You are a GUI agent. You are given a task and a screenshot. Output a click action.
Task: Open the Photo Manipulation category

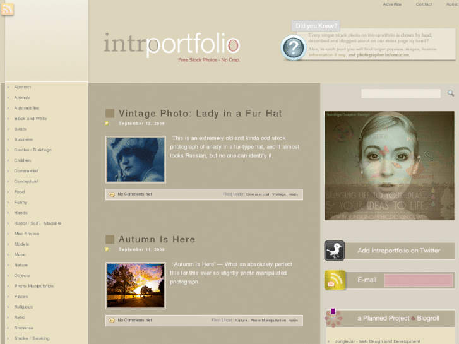tap(34, 286)
